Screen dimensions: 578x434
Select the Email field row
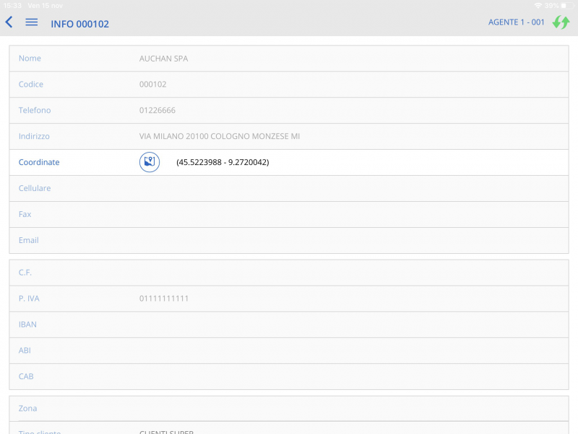pos(289,241)
